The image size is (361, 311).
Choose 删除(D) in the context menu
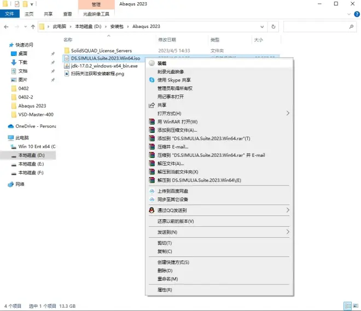coord(165,271)
